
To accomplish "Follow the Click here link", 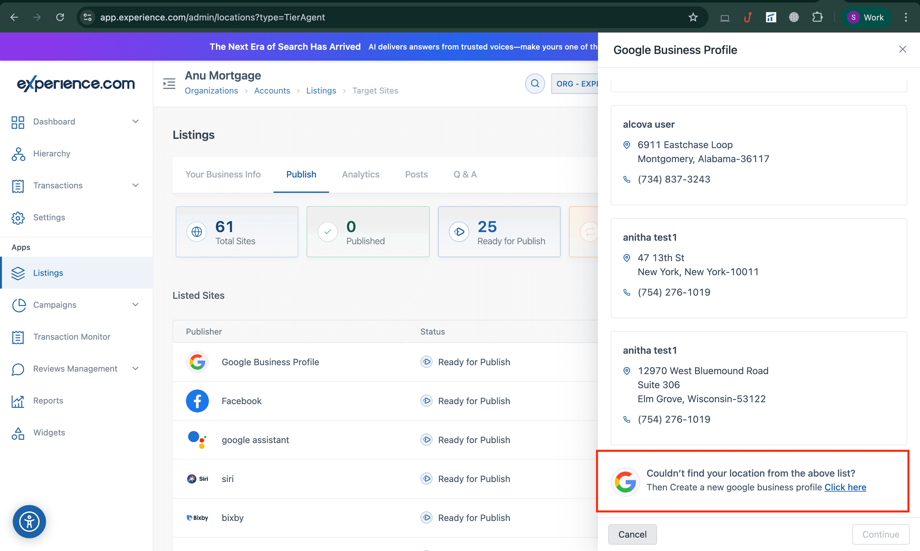I will (x=845, y=487).
